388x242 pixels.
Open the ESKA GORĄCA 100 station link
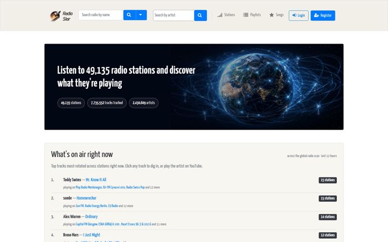click(109, 224)
